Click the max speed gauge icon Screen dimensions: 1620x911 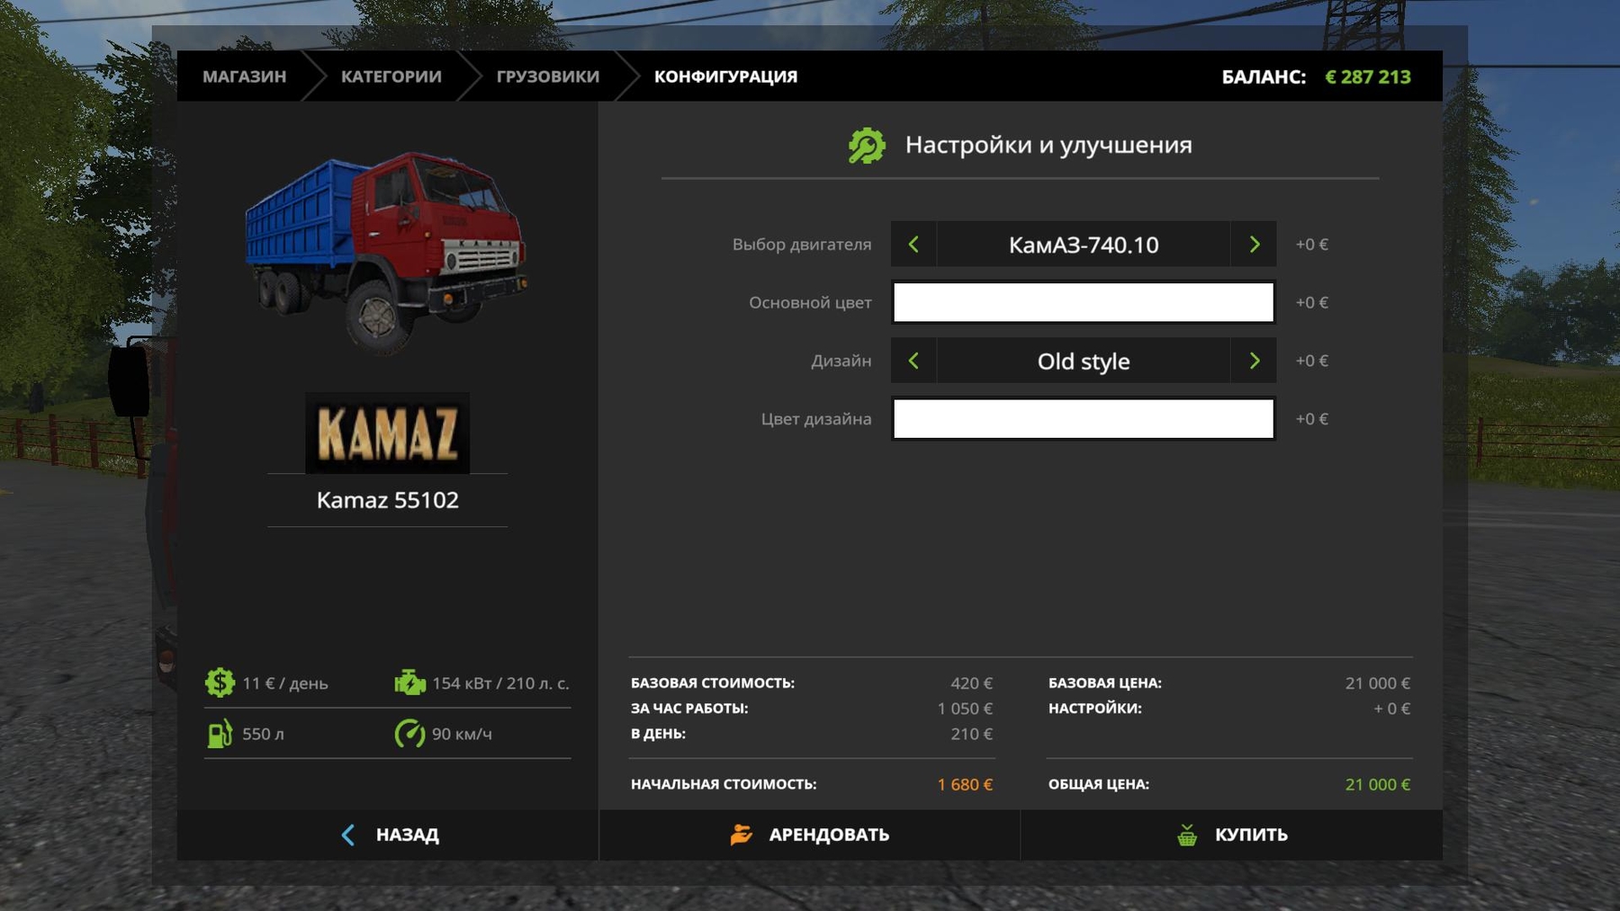coord(409,734)
